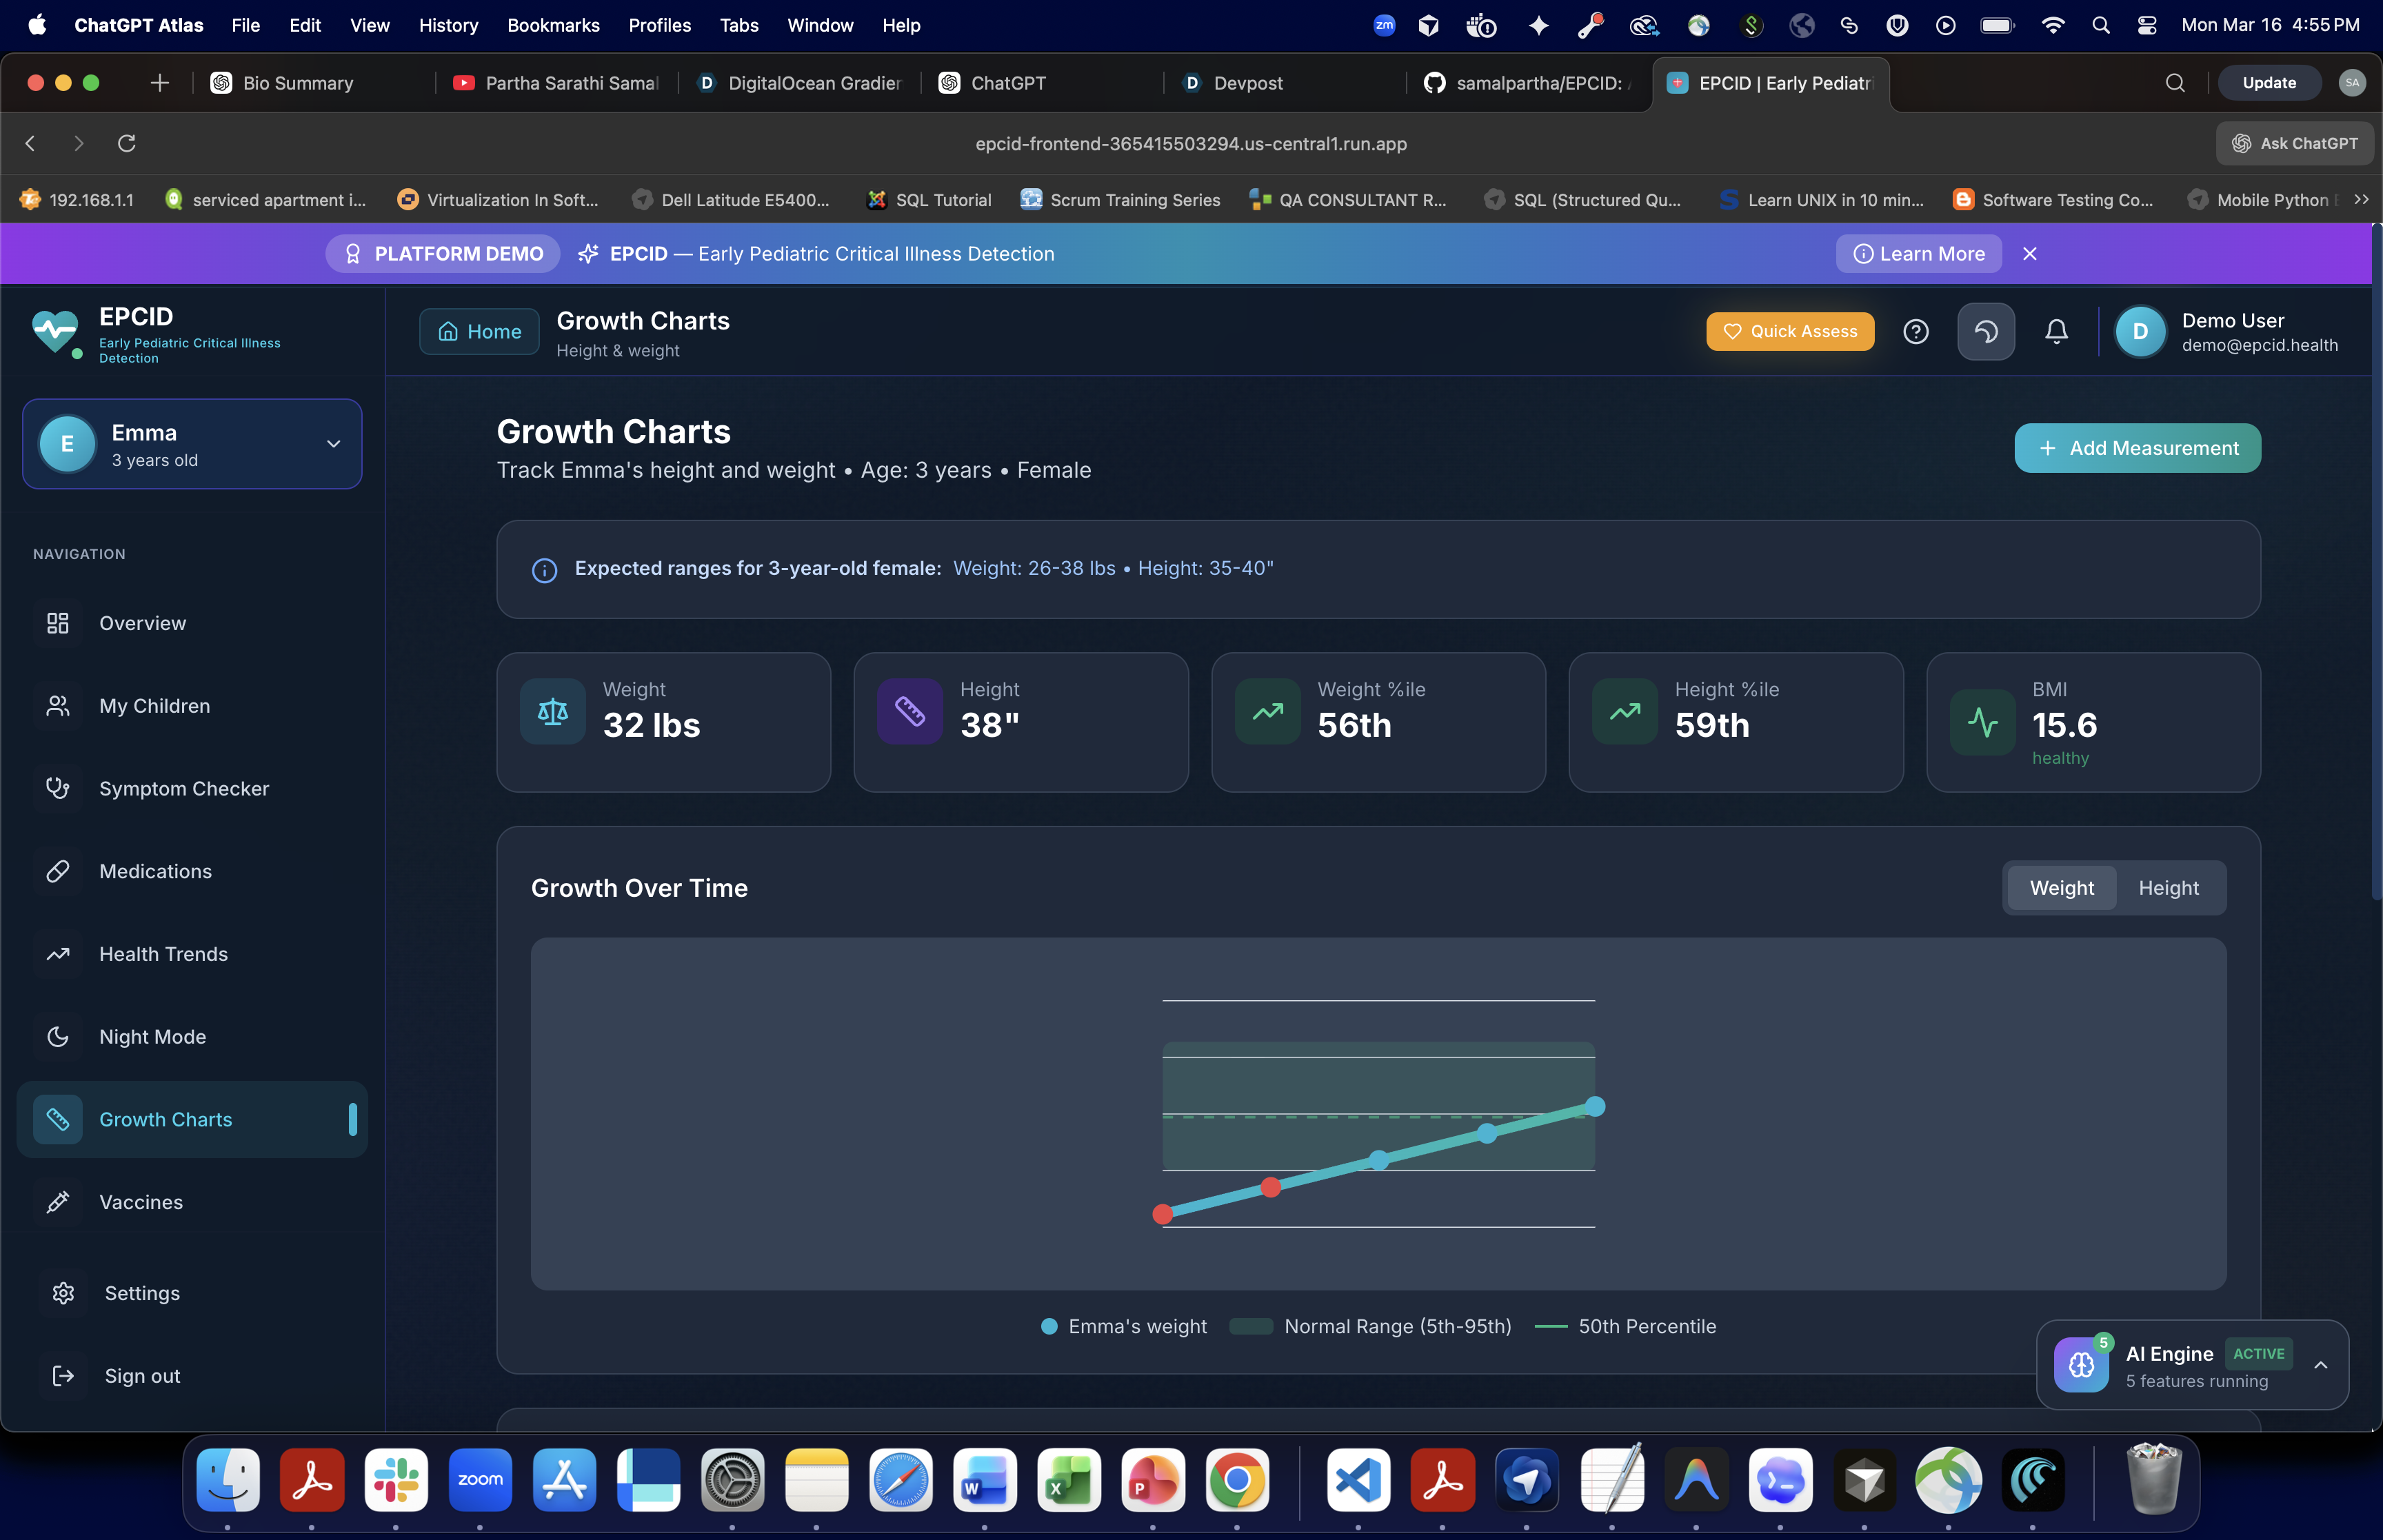The image size is (2383, 1540).
Task: Click the Add Measurement button
Action: [x=2137, y=448]
